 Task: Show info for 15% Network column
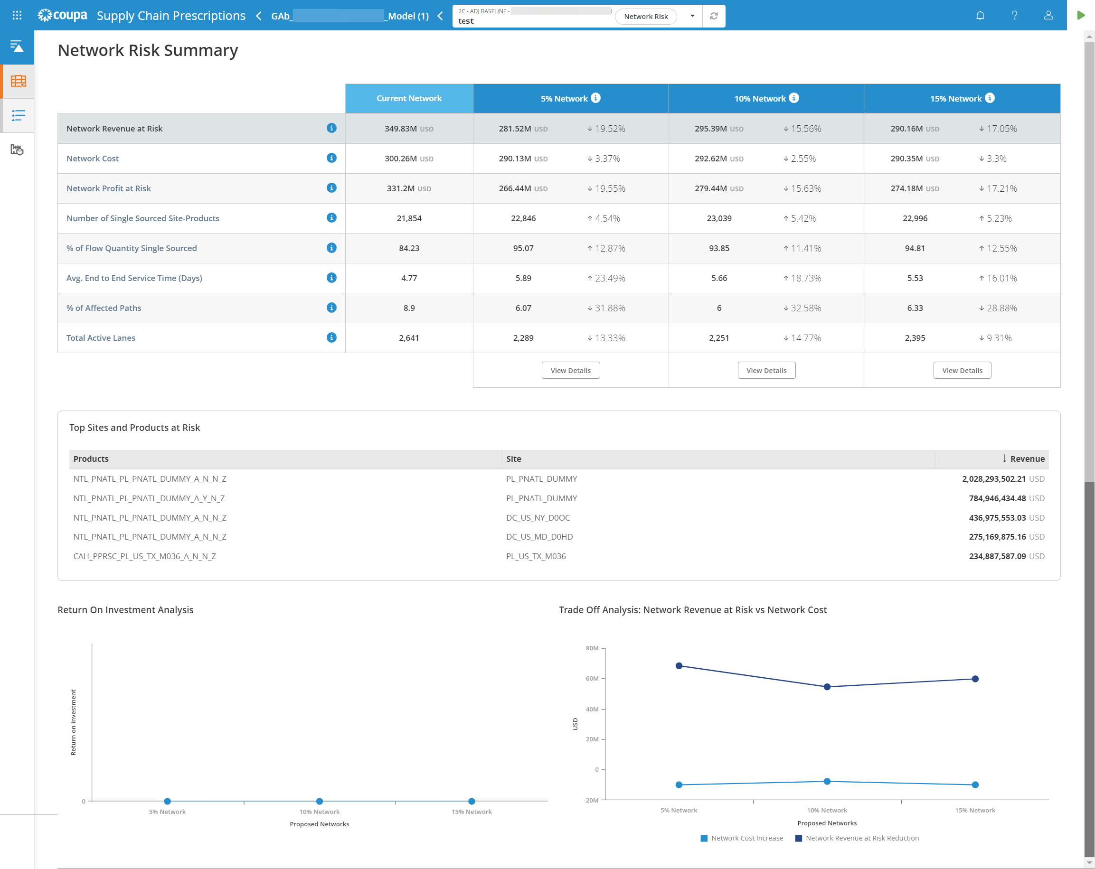(990, 97)
